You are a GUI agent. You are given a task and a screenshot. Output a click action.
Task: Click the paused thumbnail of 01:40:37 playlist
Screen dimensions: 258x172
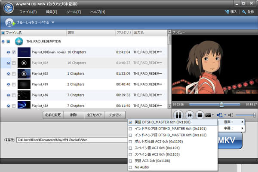tap(24, 63)
